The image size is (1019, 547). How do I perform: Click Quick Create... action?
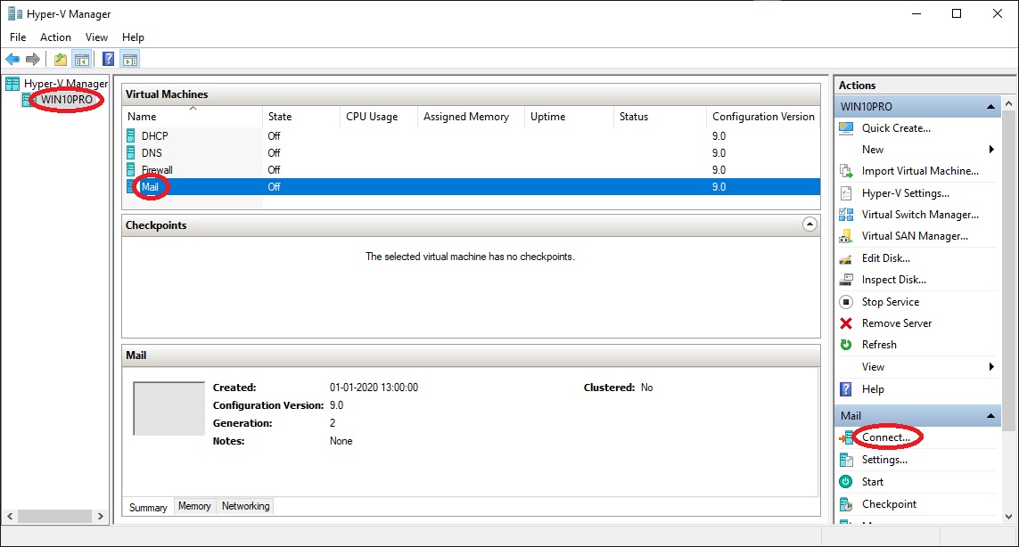896,128
